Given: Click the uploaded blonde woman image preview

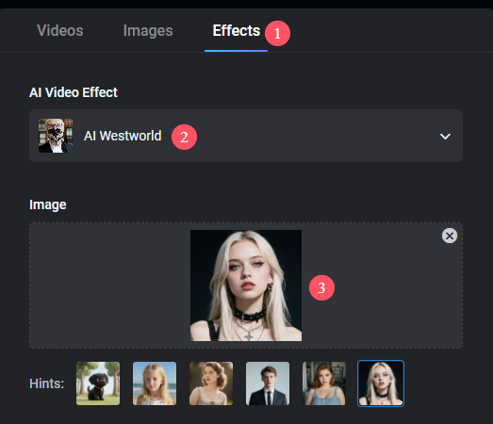Looking at the screenshot, I should (x=246, y=285).
